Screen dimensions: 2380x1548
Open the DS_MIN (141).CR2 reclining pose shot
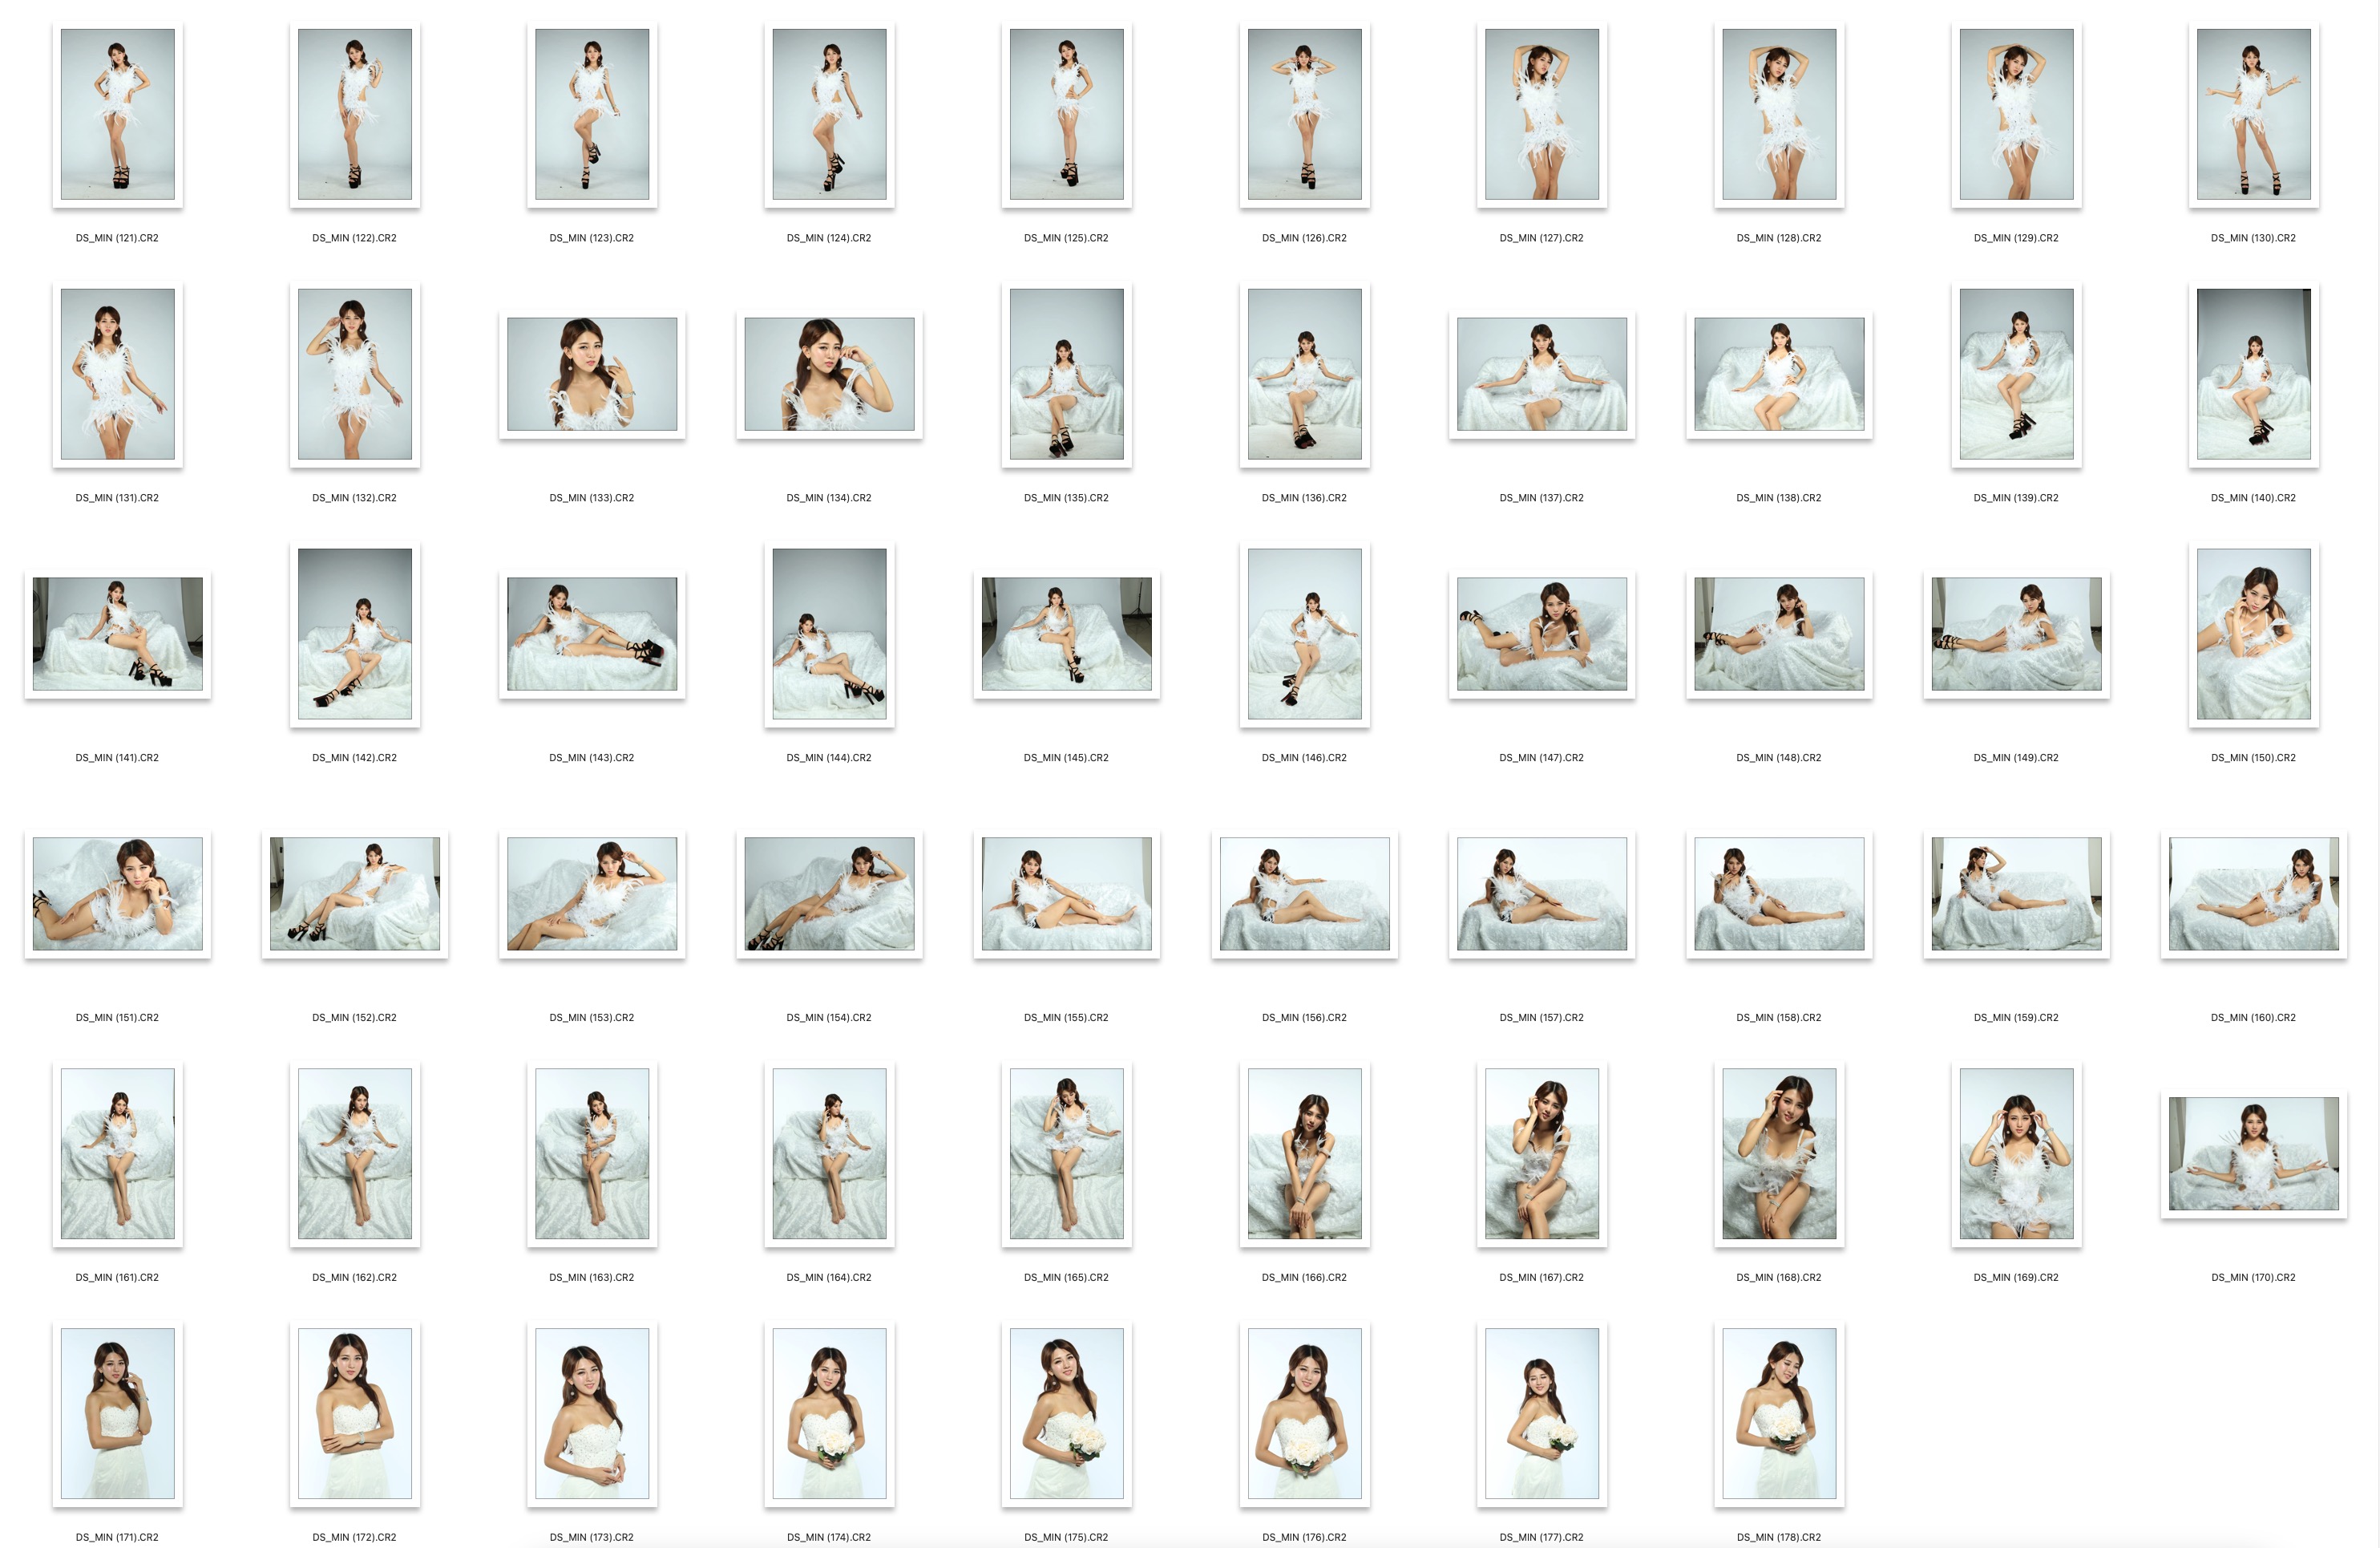(x=117, y=634)
